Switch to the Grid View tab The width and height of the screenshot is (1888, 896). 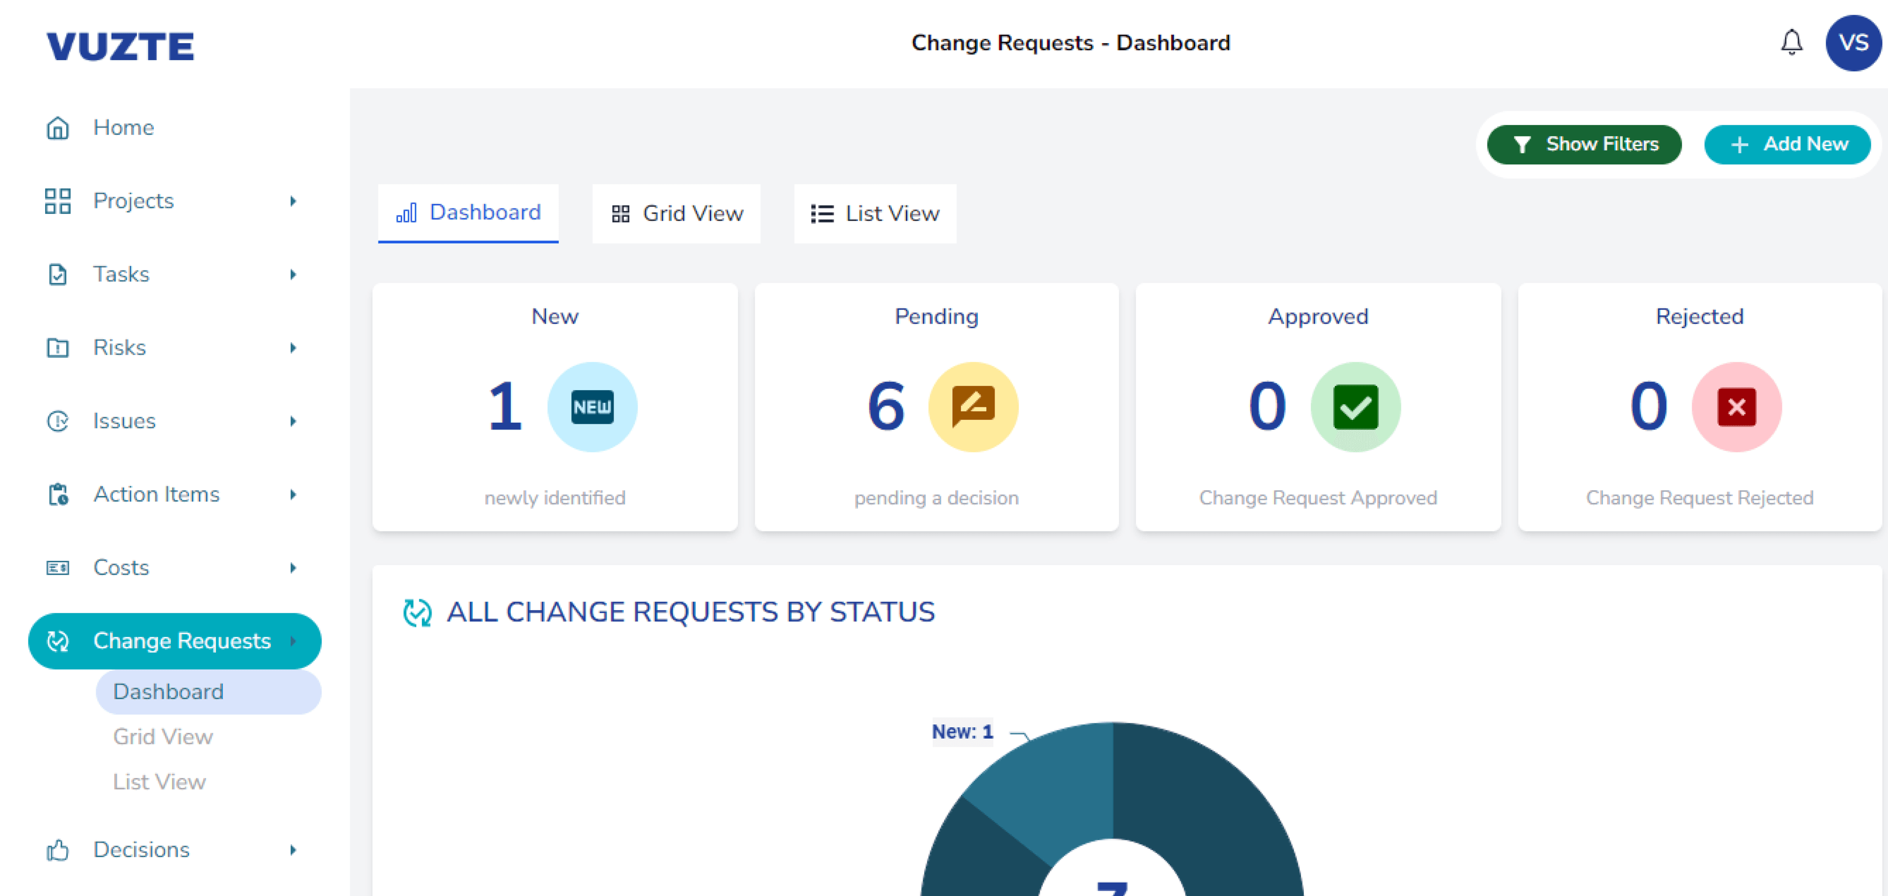click(x=677, y=213)
